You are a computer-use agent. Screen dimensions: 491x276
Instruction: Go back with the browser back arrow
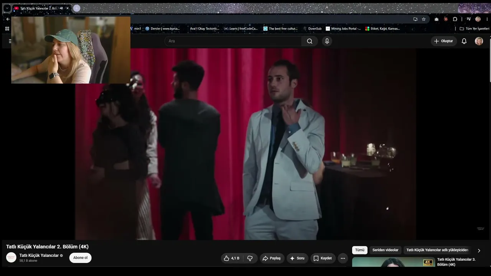point(8,19)
